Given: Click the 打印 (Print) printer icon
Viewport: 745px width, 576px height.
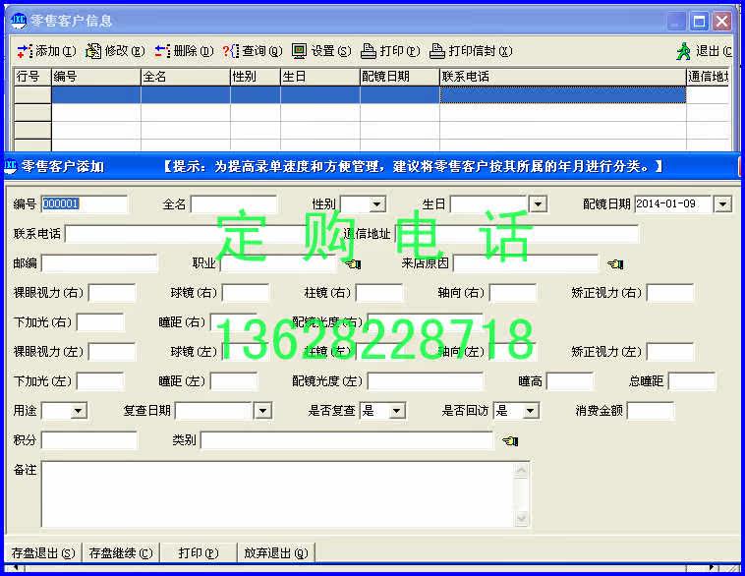Looking at the screenshot, I should click(369, 51).
